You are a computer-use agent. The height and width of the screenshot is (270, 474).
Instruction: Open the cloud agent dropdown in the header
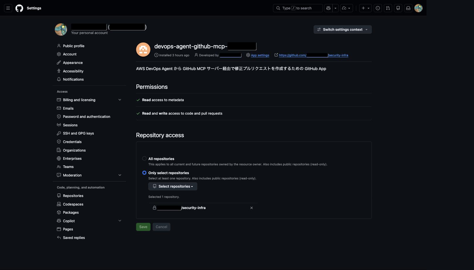click(x=347, y=8)
